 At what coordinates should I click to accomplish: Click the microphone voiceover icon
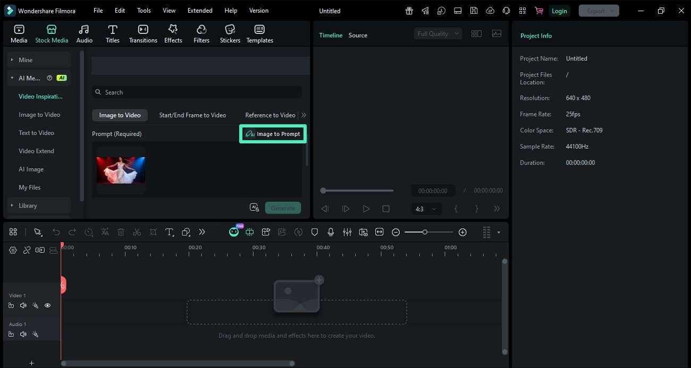coord(331,232)
